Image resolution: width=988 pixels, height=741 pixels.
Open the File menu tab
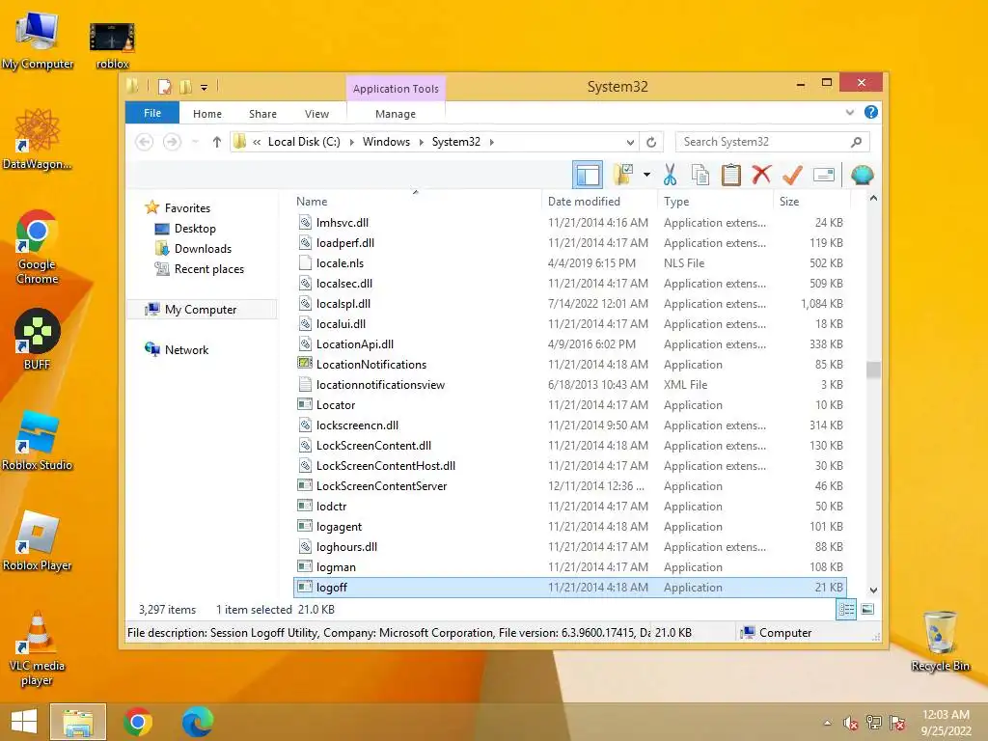coord(152,113)
